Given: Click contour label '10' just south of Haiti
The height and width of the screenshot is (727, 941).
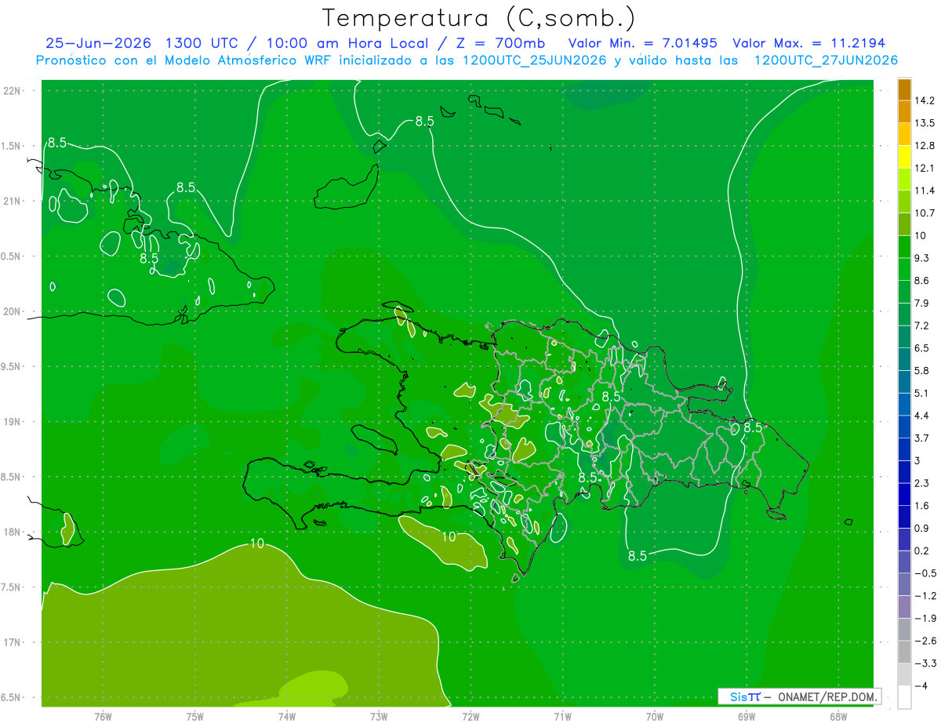Looking at the screenshot, I should [x=449, y=536].
